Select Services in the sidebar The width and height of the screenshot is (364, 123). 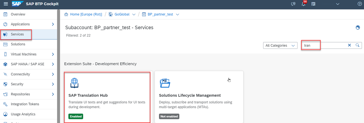[29, 34]
